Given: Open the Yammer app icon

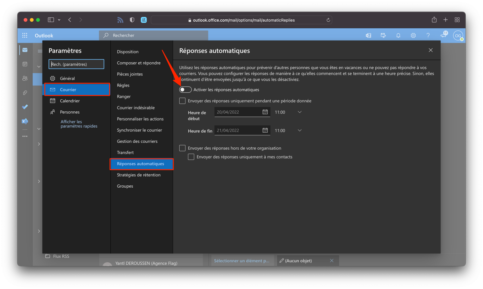Looking at the screenshot, I should pos(25,121).
